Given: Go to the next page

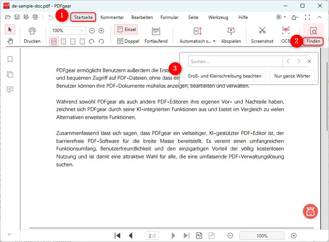Looking at the screenshot, I should tap(173, 236).
